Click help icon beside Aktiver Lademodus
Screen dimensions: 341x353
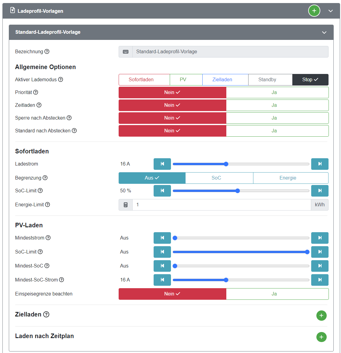(x=61, y=79)
